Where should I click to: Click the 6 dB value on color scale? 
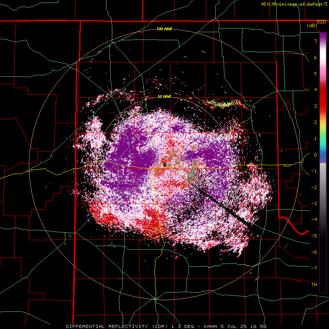(315, 57)
